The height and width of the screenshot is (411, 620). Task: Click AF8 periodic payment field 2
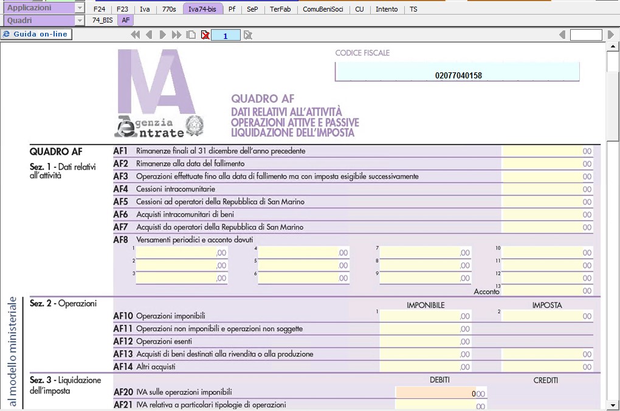pos(182,265)
